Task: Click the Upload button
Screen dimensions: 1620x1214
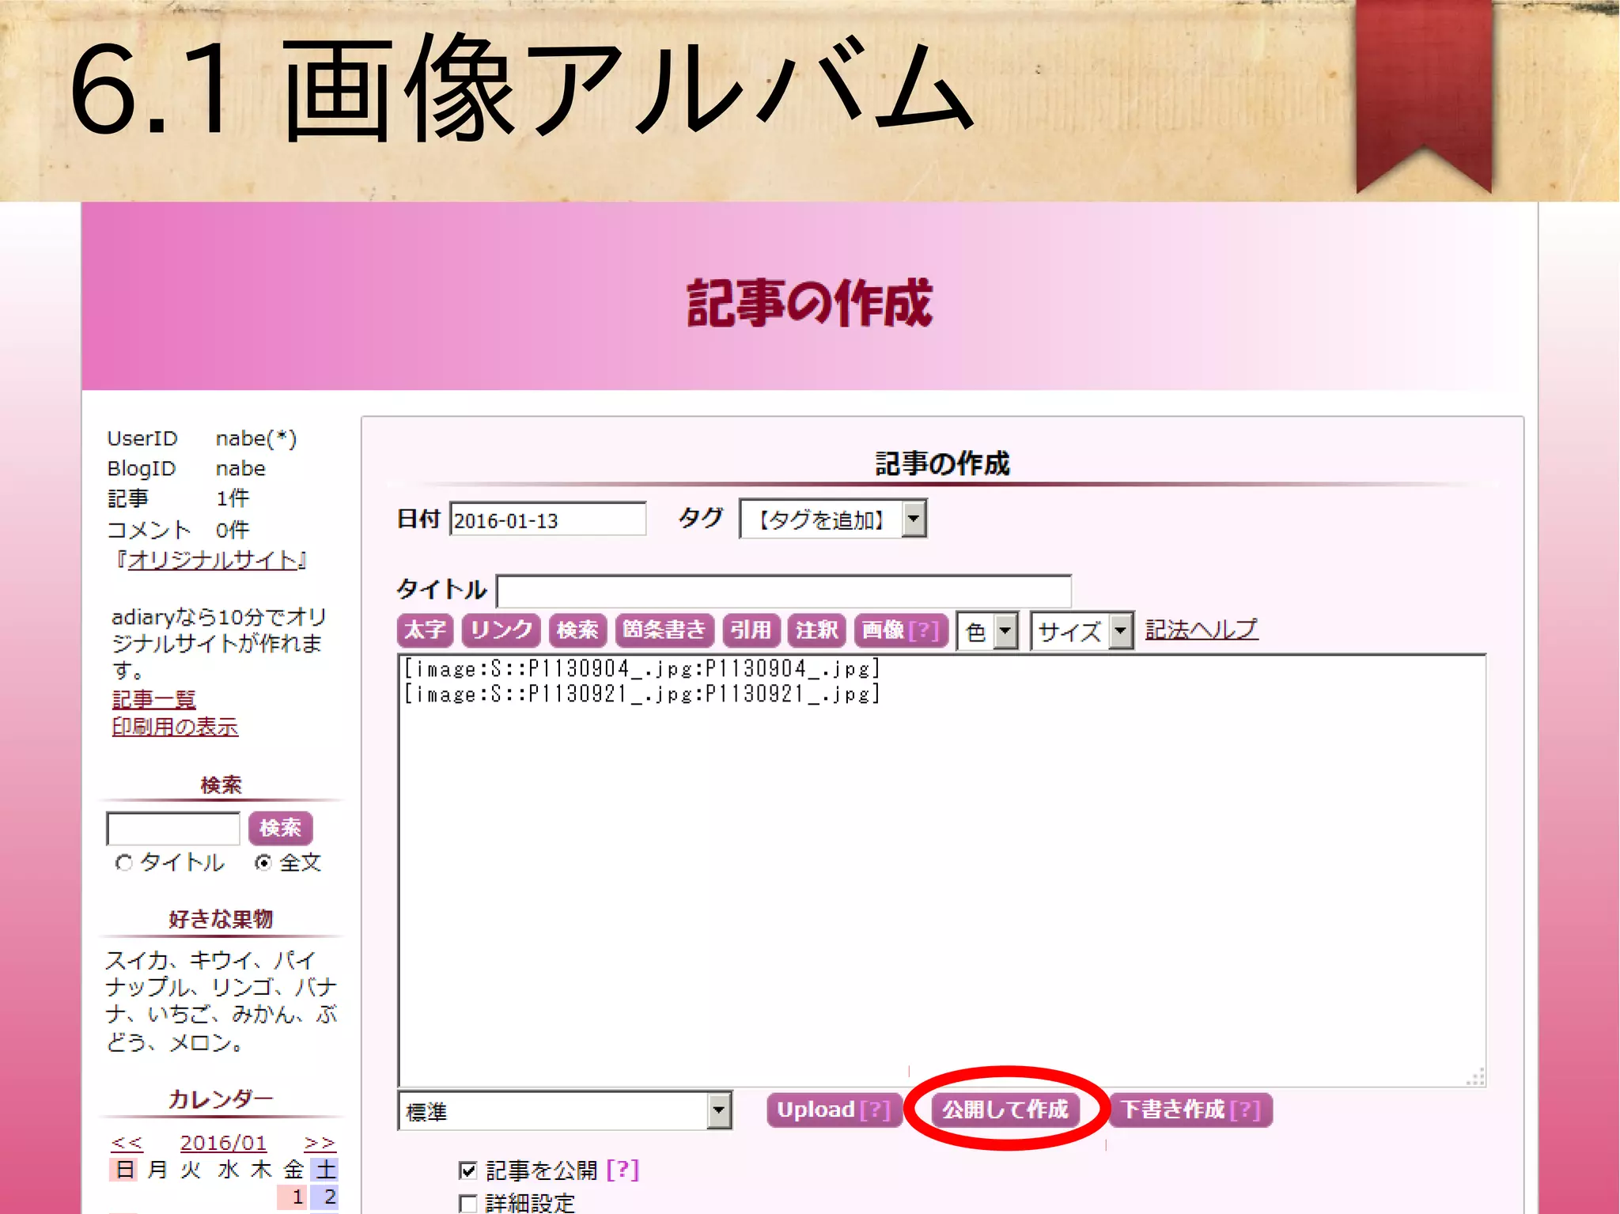Action: [x=834, y=1110]
